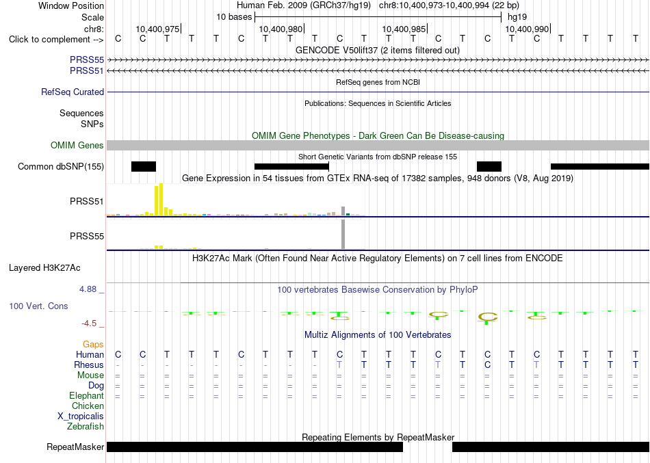Click the 4.88 PhyloP upper limit value
This screenshot has height=463, width=650.
click(88, 289)
